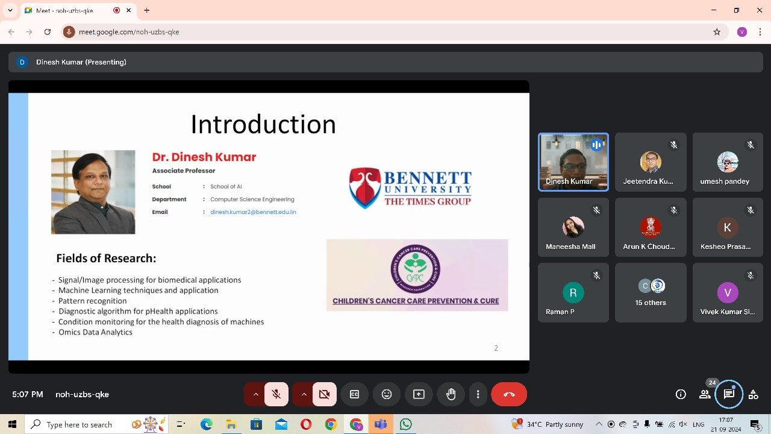Click the '15 others' participants tile
The height and width of the screenshot is (434, 771).
(x=651, y=292)
